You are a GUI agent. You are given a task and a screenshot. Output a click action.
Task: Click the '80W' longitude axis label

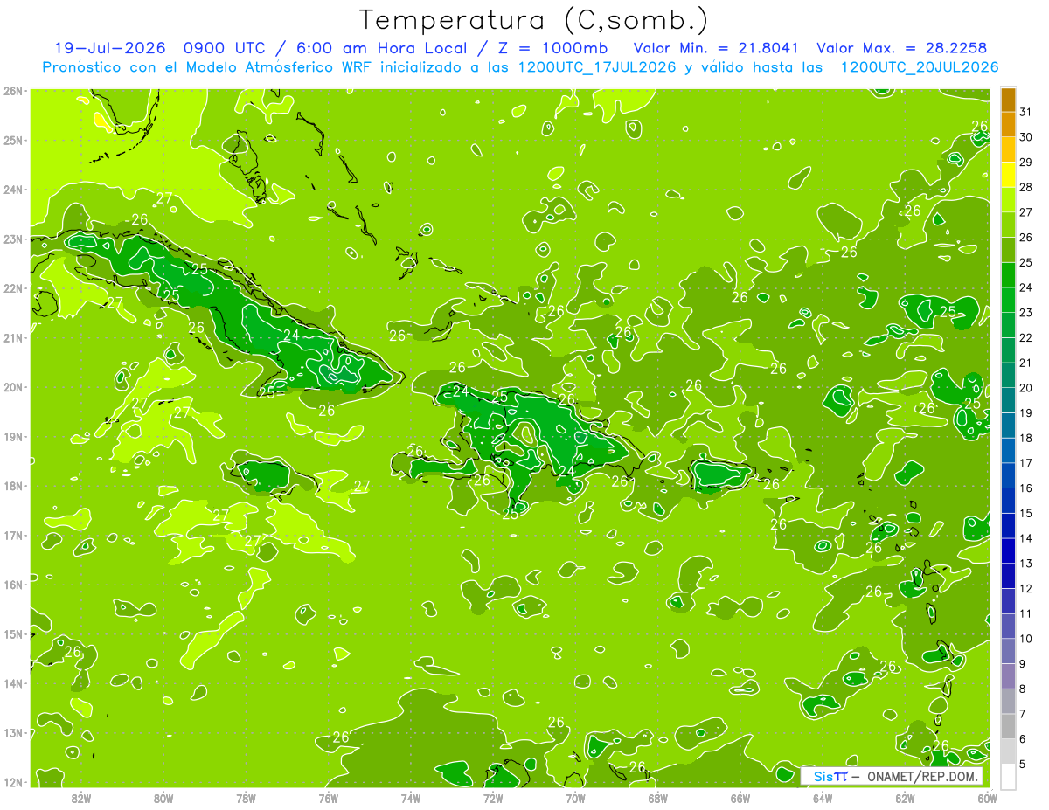click(163, 798)
